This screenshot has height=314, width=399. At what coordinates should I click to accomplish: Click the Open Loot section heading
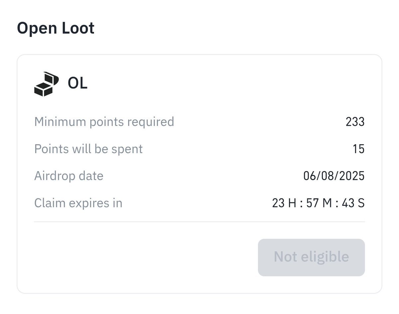tap(56, 28)
